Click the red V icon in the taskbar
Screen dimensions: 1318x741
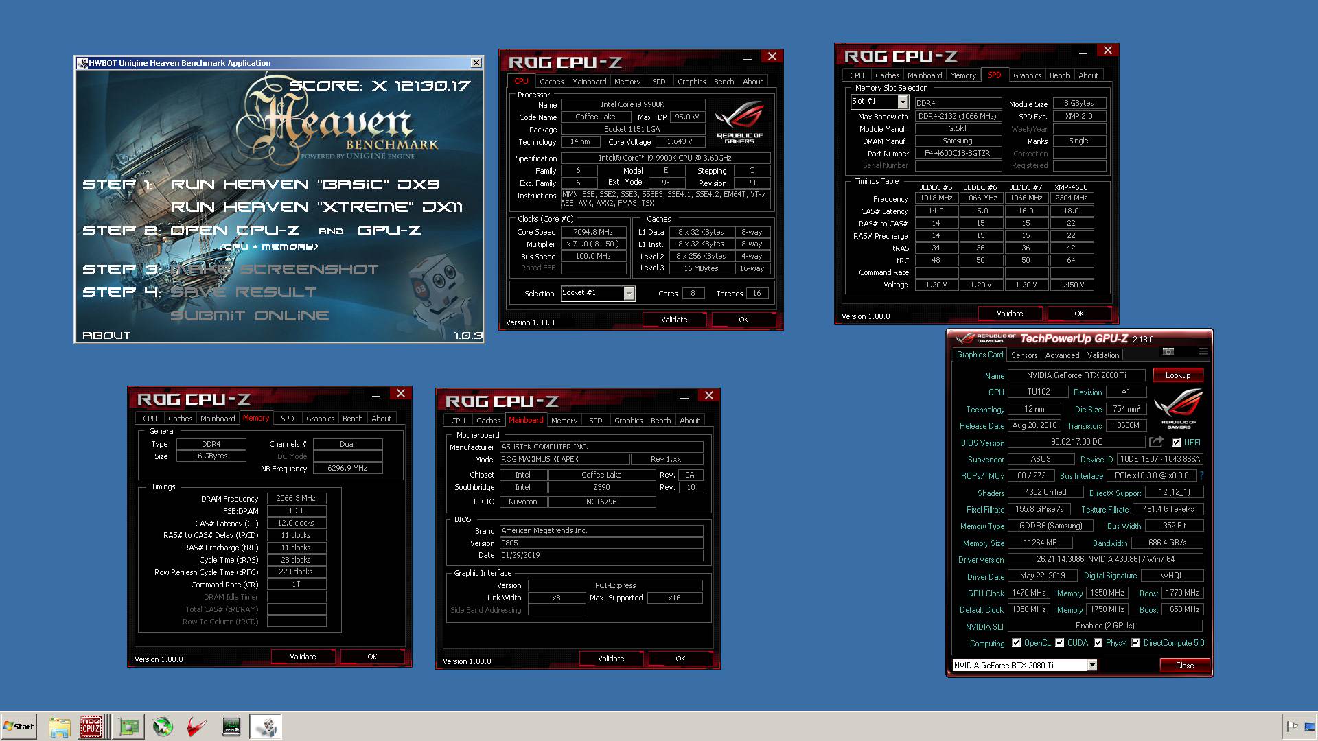(197, 727)
